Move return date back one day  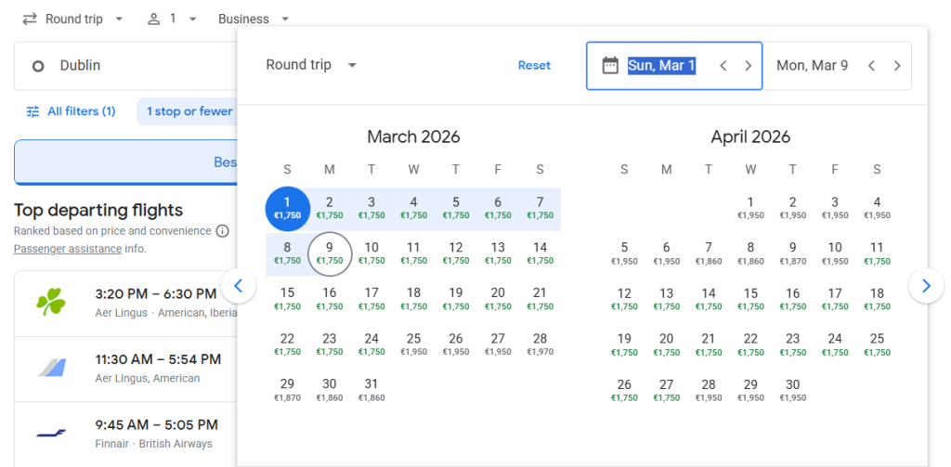[871, 66]
